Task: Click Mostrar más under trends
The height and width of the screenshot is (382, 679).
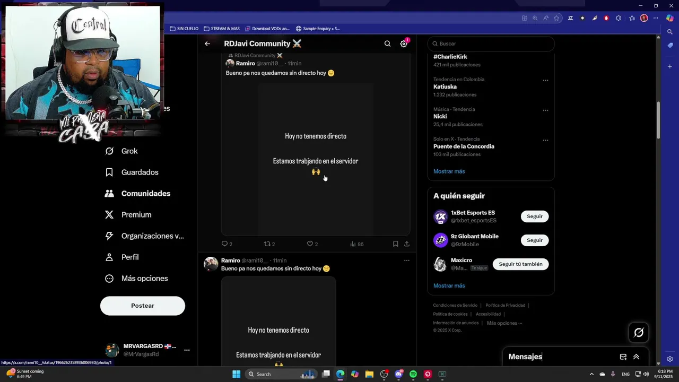Action: pos(449,171)
